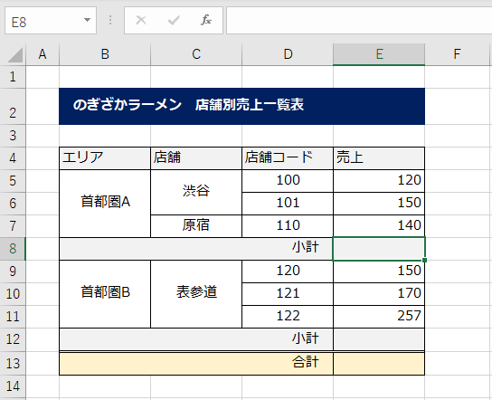Select column D header
492x400 pixels.
pos(288,54)
